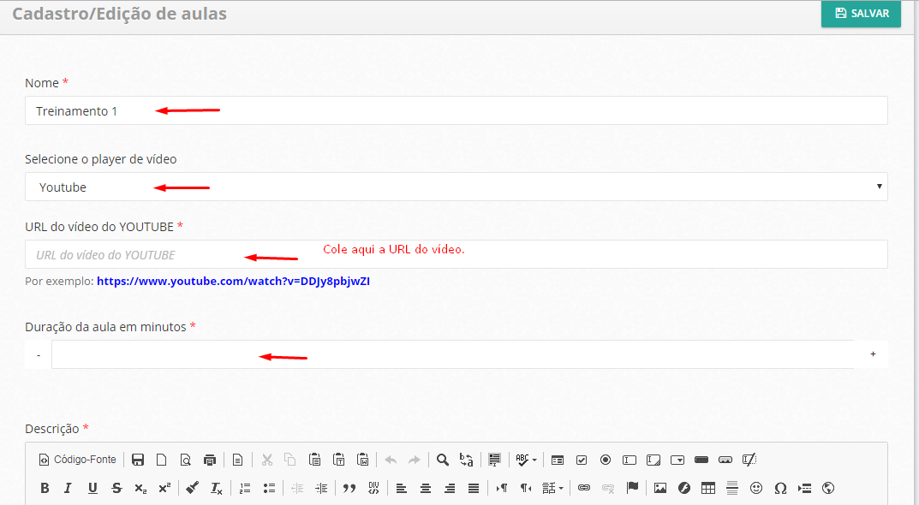The image size is (919, 505).
Task: Apply Italic formatting
Action: coord(68,488)
